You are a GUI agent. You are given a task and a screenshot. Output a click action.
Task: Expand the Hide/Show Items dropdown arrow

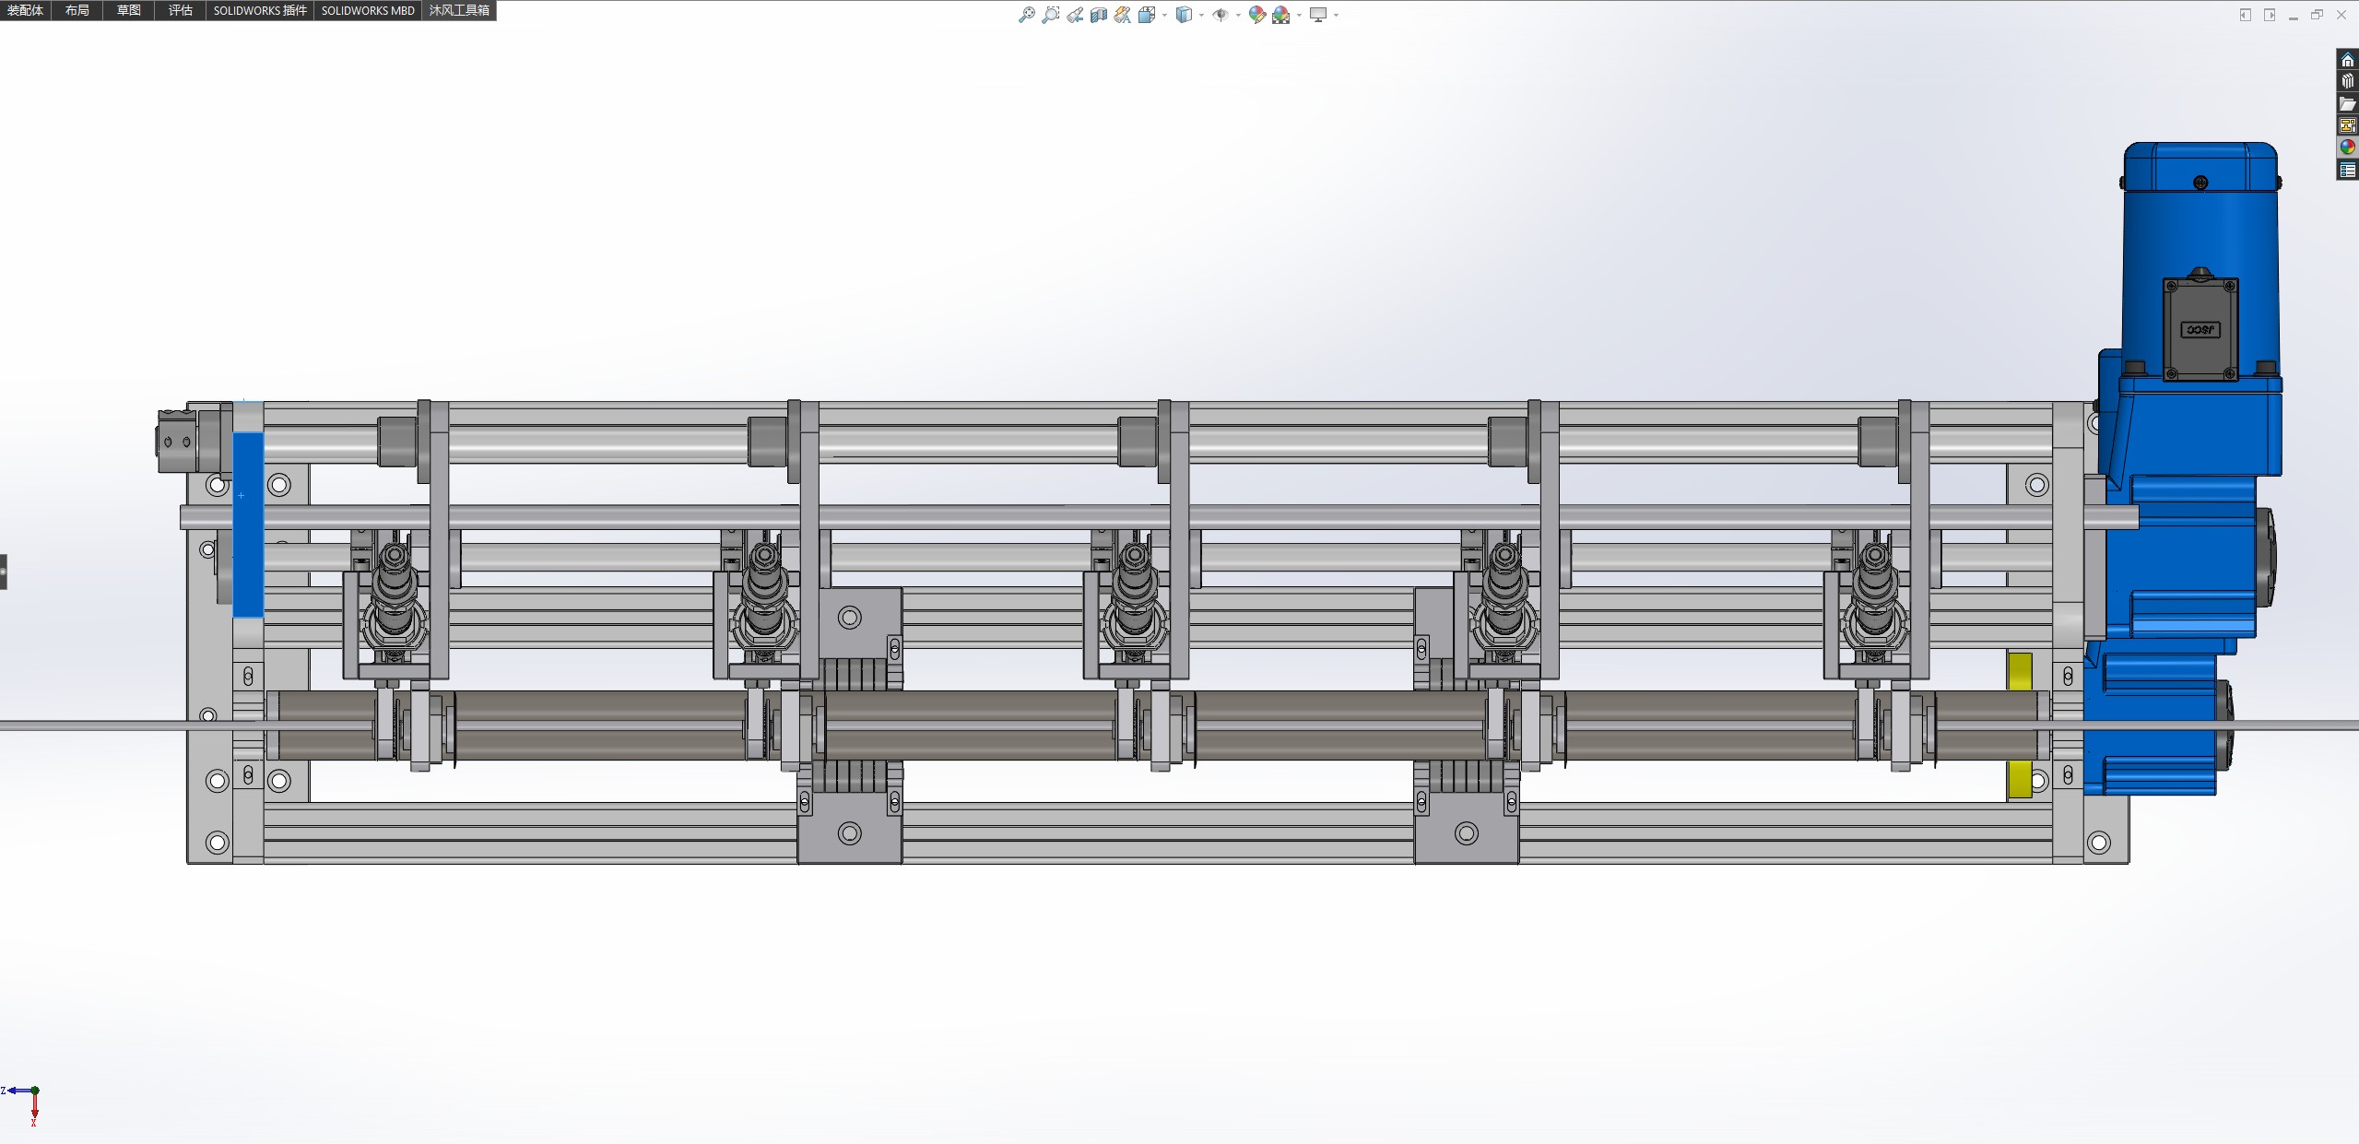coord(1237,15)
